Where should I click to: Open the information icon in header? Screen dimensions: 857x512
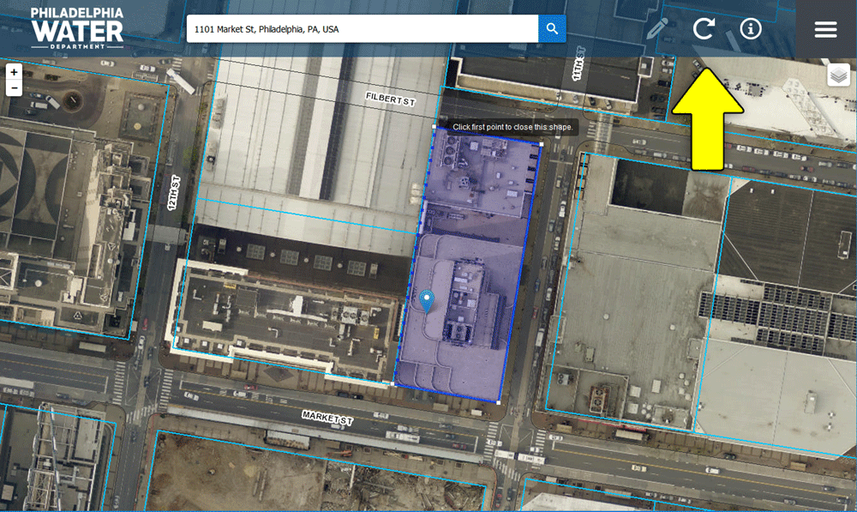coord(751,28)
